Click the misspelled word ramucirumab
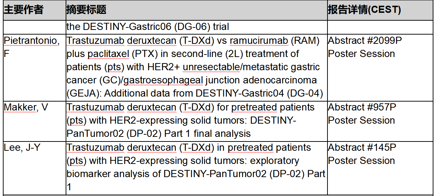This screenshot has width=437, height=196. click(259, 41)
